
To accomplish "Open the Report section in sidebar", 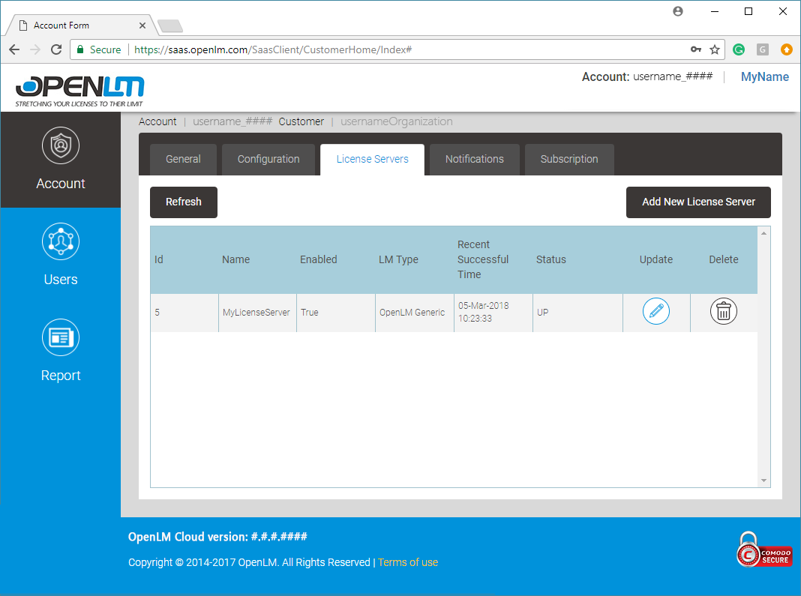I will [61, 352].
